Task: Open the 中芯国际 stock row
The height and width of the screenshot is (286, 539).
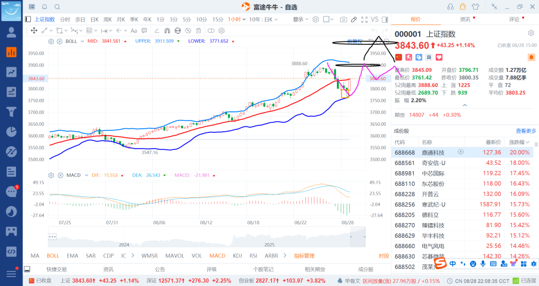Action: pos(463,173)
